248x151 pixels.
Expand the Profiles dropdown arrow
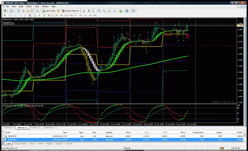pos(14,11)
